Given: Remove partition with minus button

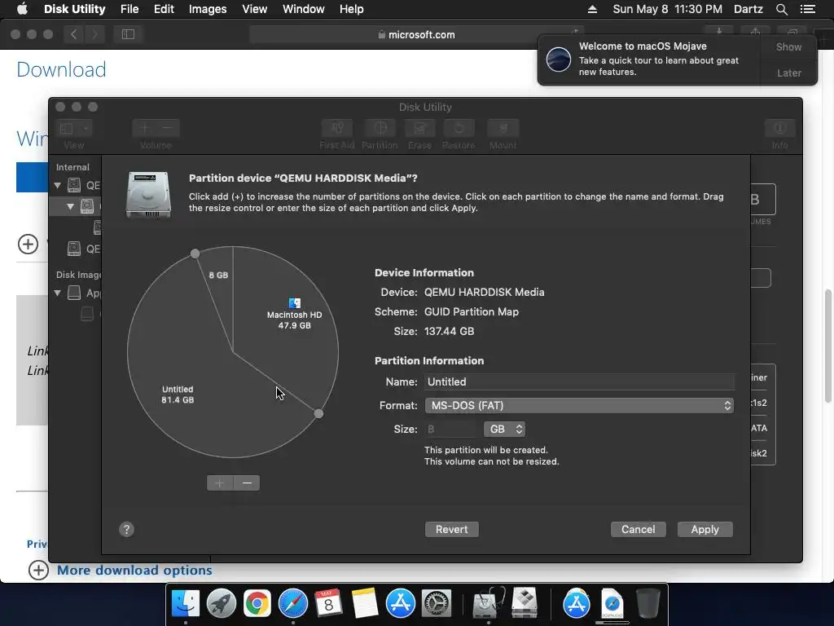Looking at the screenshot, I should tap(247, 483).
